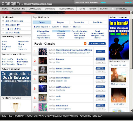Open SITE MAP footer link

(97, 116)
